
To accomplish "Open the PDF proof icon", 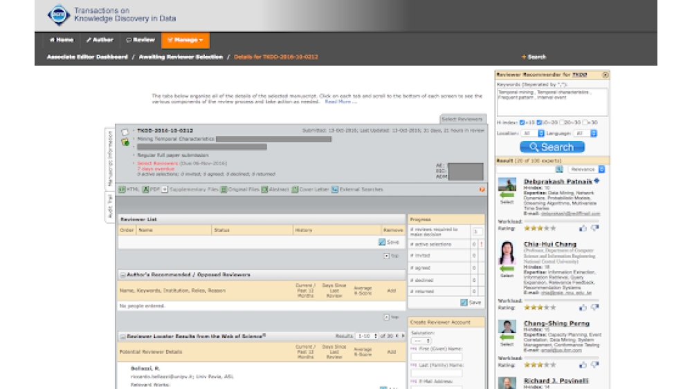I will 145,189.
